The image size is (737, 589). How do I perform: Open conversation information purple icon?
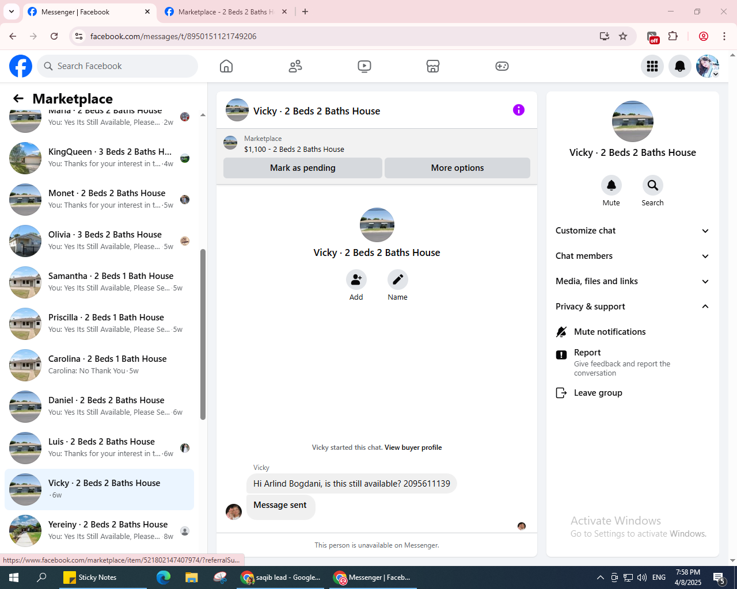pos(519,110)
